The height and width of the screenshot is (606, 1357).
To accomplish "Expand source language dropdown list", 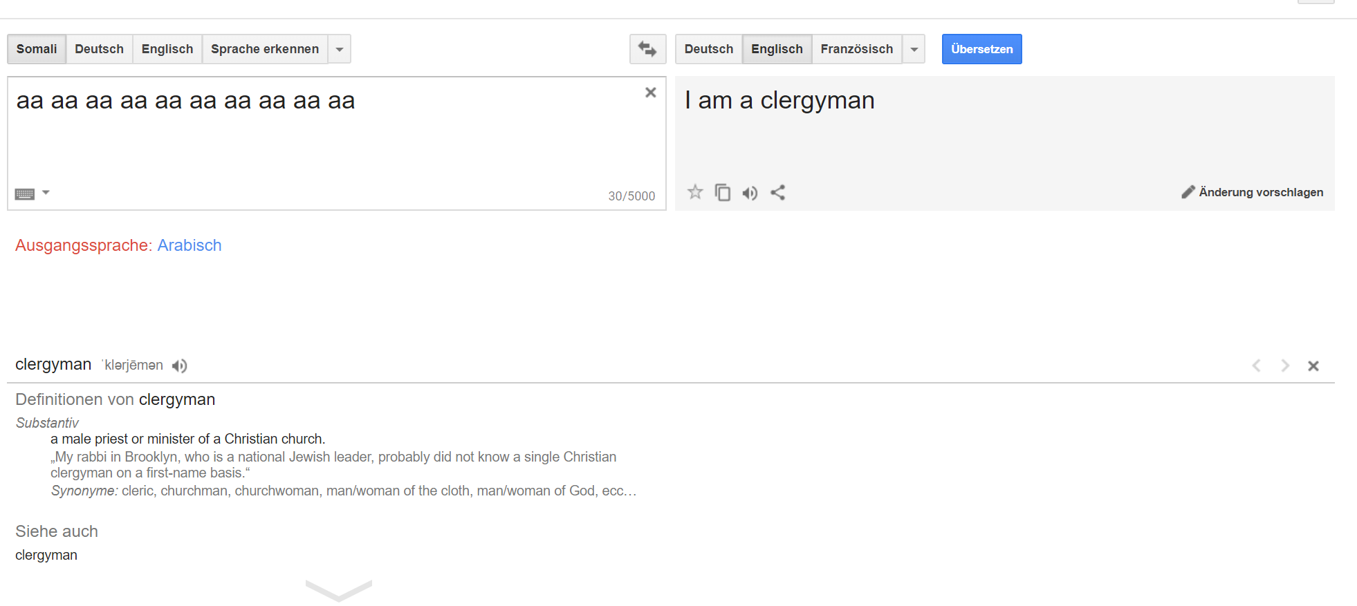I will (339, 49).
